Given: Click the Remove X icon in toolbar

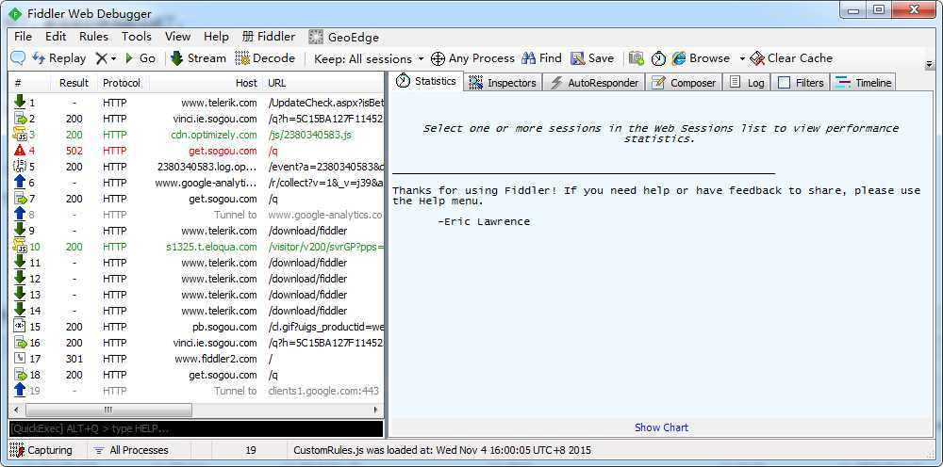Looking at the screenshot, I should coord(101,58).
